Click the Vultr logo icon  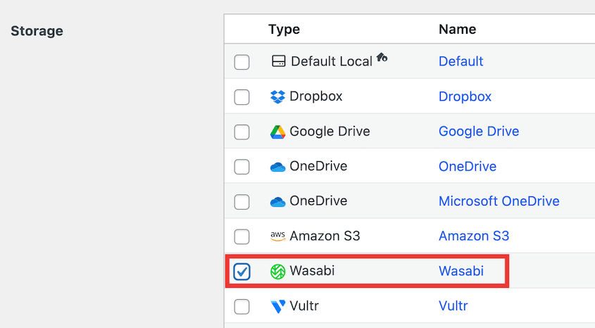[x=278, y=306]
